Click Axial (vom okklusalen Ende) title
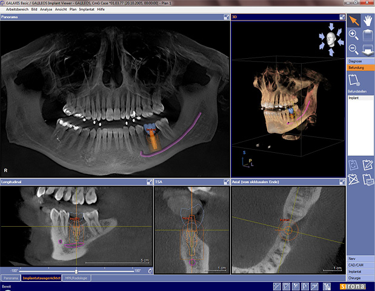This screenshot has height=291, width=375. tap(255, 182)
